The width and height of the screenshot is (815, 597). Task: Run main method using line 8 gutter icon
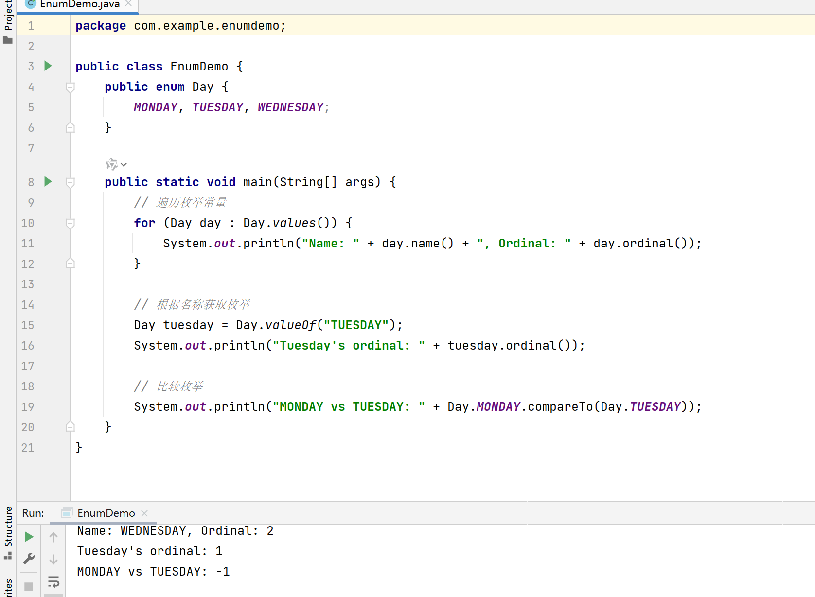[x=47, y=182]
